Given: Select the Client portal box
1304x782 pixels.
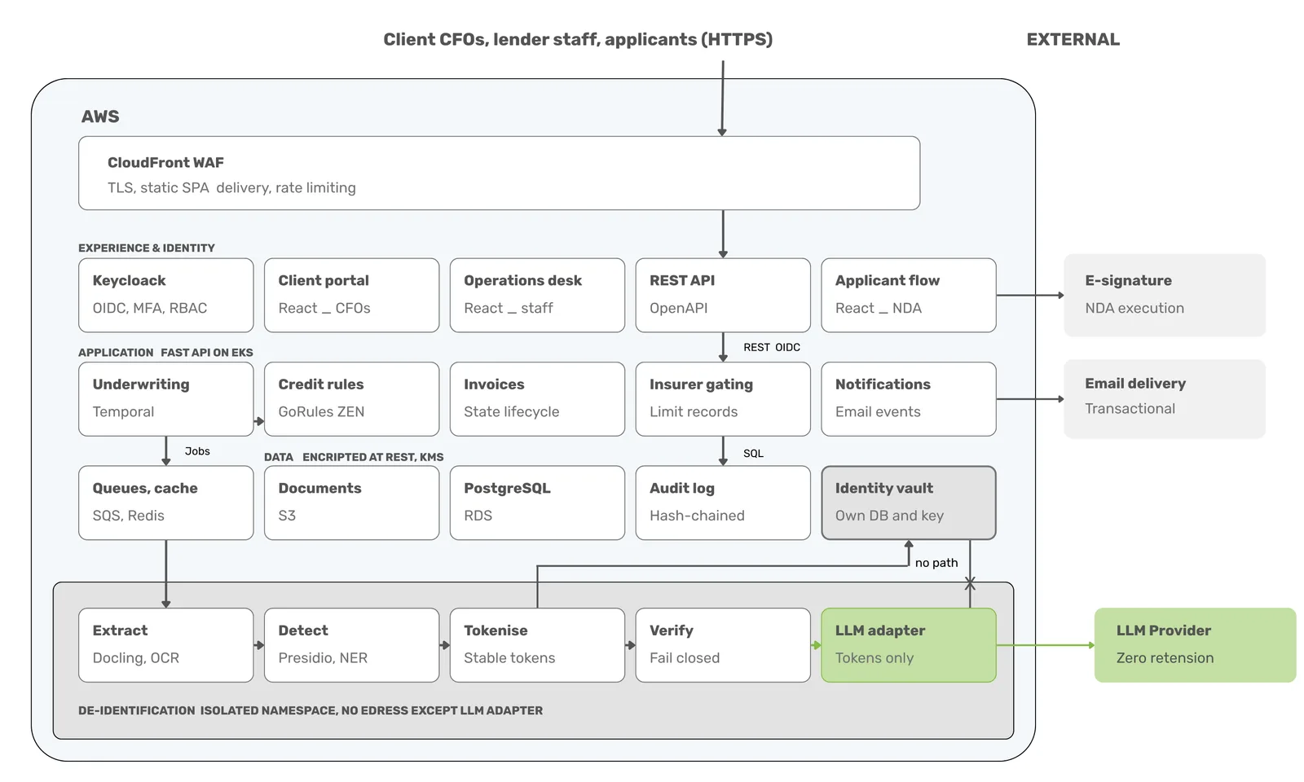Looking at the screenshot, I should click(x=351, y=295).
